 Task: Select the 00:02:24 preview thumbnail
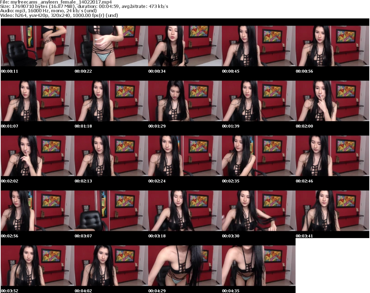click(185, 156)
